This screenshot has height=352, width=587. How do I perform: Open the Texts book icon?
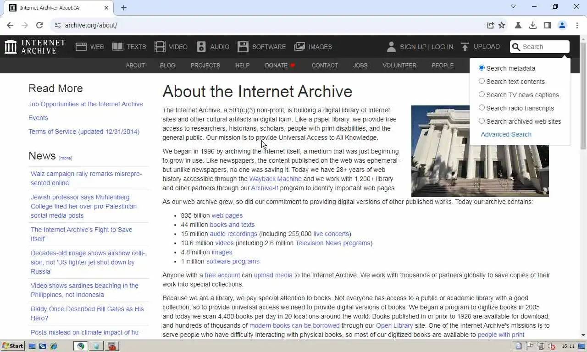click(118, 47)
